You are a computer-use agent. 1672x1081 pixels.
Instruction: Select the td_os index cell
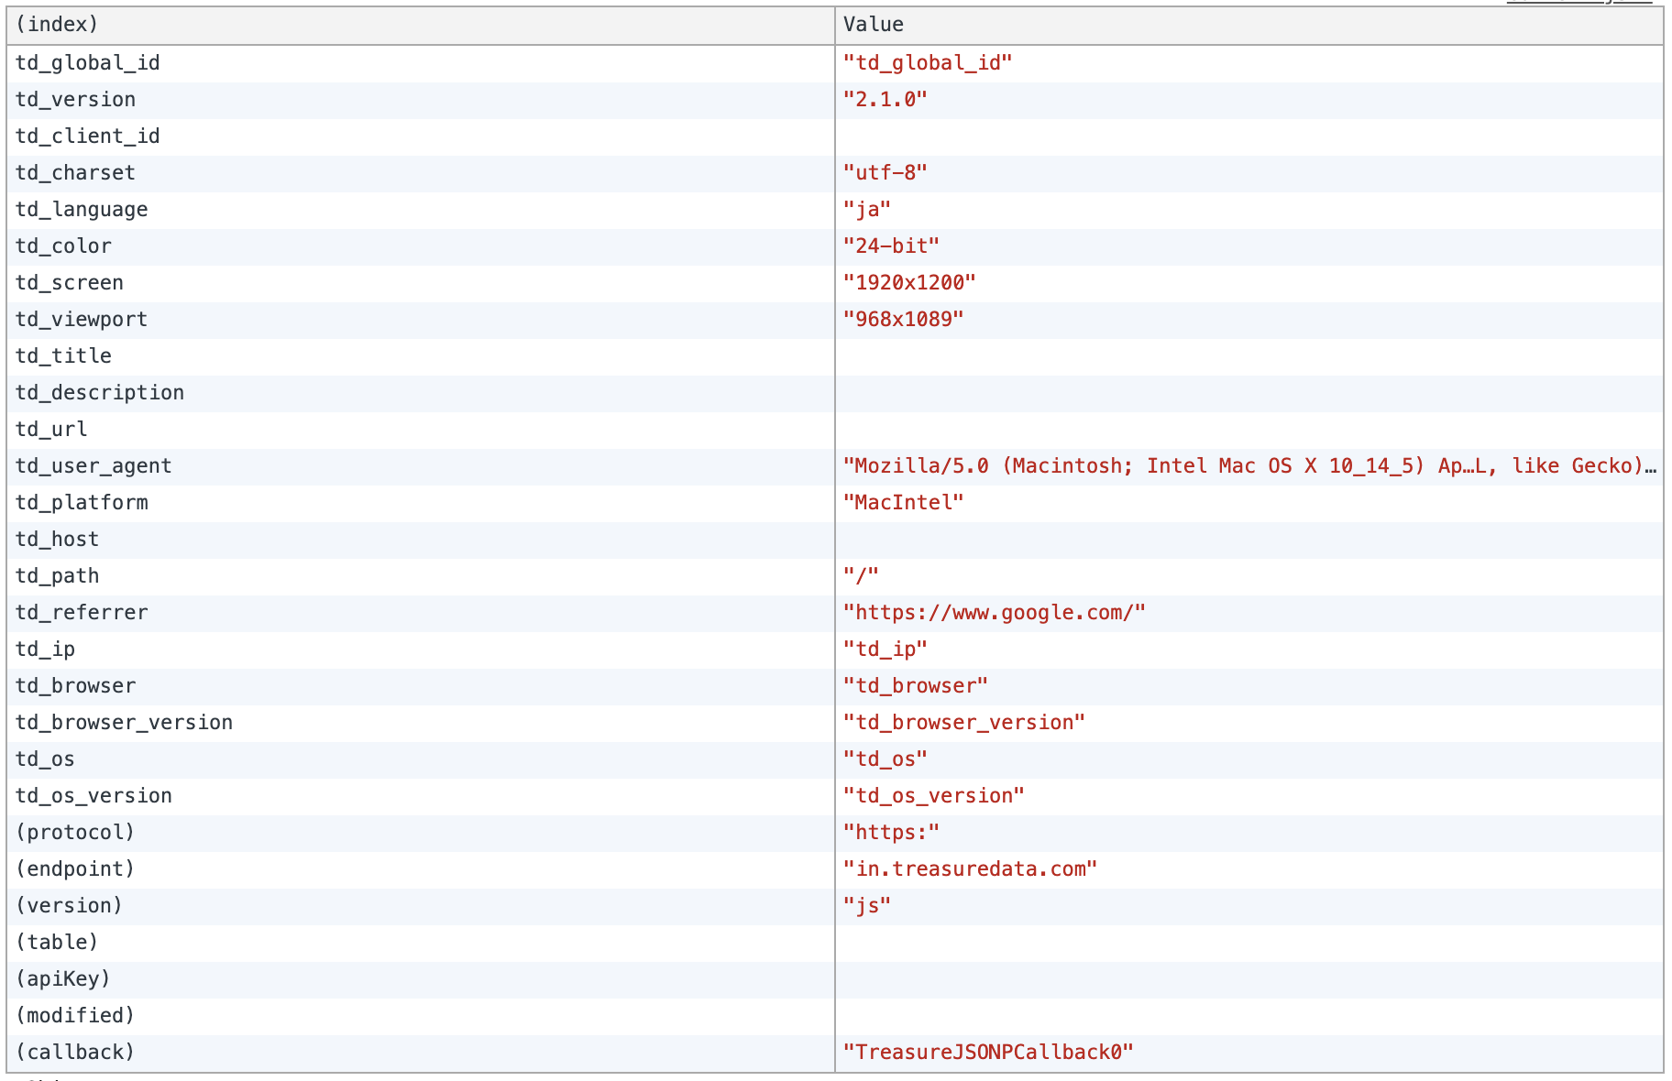point(421,759)
